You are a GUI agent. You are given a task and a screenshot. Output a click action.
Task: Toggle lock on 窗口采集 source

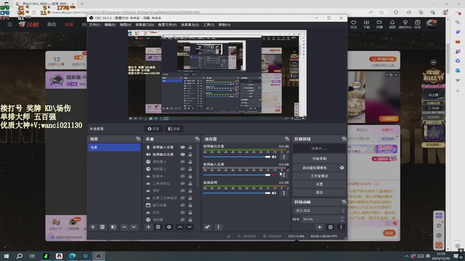click(190, 205)
